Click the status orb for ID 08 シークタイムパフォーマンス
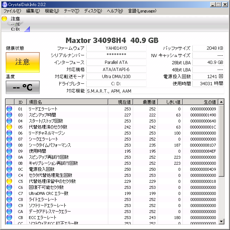Screen dimensions: 230x230 pos(9,145)
